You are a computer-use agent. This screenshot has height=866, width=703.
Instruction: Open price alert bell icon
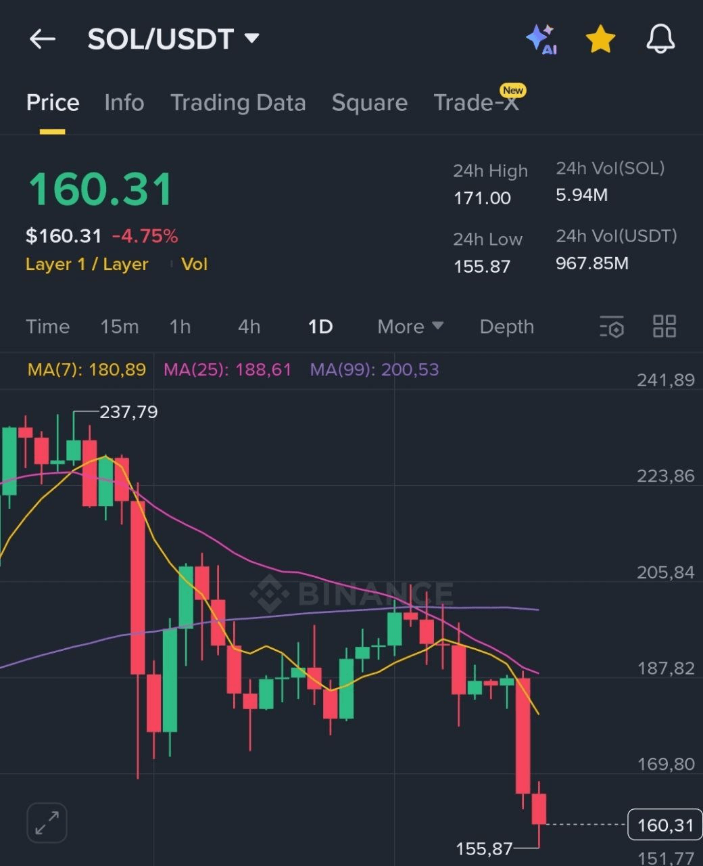(x=660, y=39)
